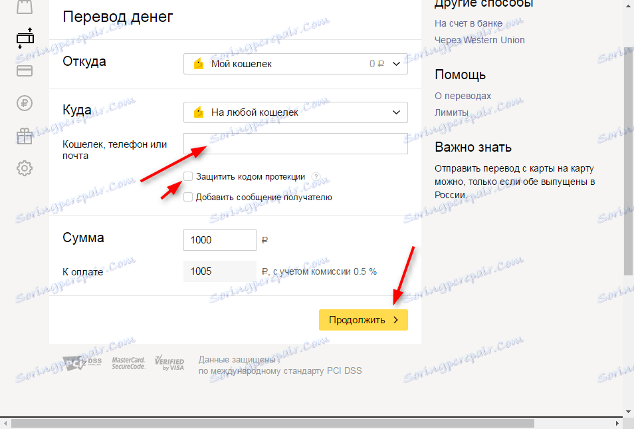Click the ruble circle icon in sidebar
634x429 pixels.
pos(25,103)
